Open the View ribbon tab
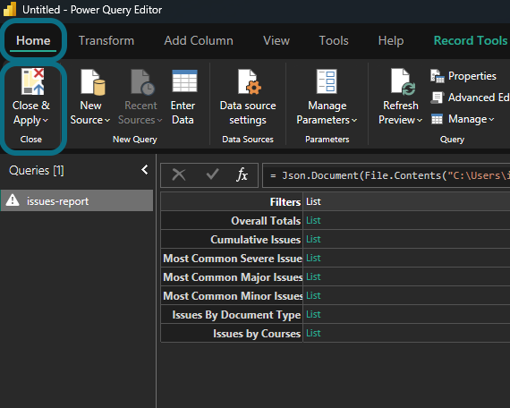Screen dimensions: 510x408 click(x=276, y=40)
